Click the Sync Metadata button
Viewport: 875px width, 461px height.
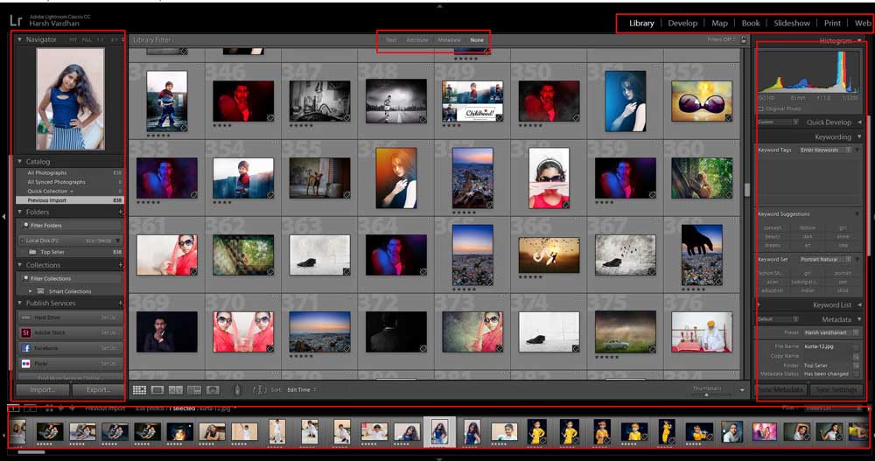(781, 389)
